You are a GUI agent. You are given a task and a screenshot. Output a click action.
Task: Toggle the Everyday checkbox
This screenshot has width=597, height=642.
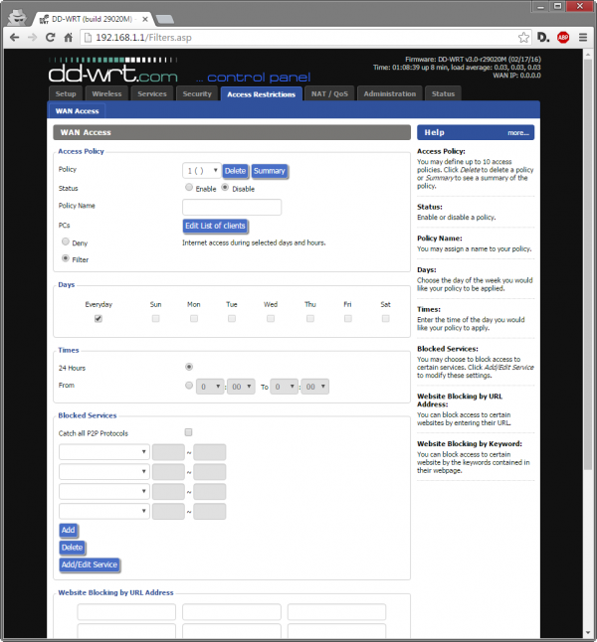(99, 319)
